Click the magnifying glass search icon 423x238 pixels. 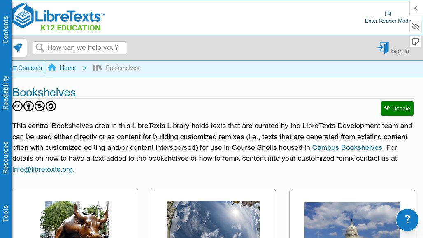[x=40, y=47]
